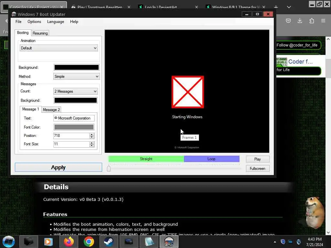Viewport: 331px width, 248px height.
Task: Open the black folder taskbar icon
Action: coord(28,242)
